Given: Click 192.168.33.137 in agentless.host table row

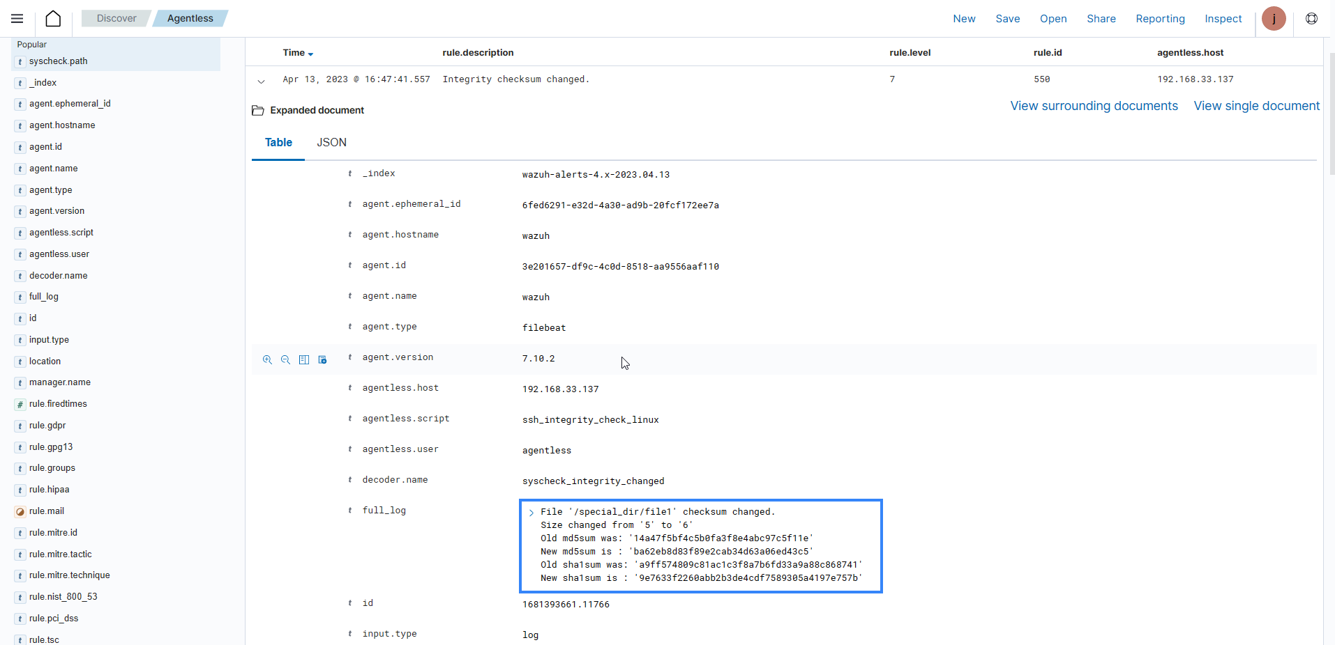Looking at the screenshot, I should pos(561,389).
